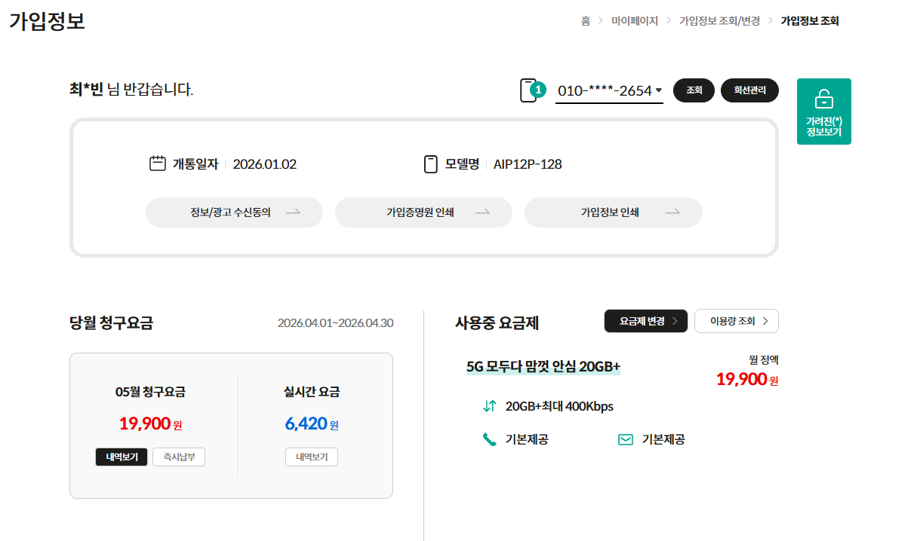
Task: Click the arrow in 가입정보 인쇄 button
Action: pyautogui.click(x=672, y=212)
